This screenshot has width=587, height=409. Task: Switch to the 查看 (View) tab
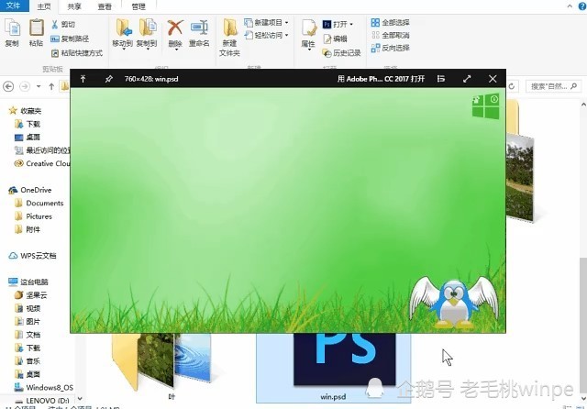pyautogui.click(x=105, y=6)
